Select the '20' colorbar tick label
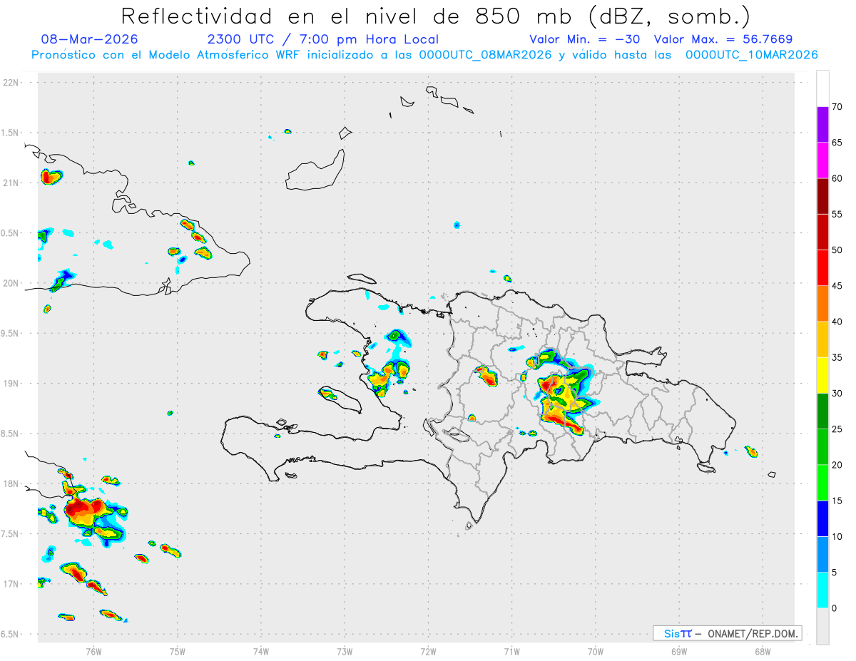This screenshot has width=856, height=661. coord(837,465)
